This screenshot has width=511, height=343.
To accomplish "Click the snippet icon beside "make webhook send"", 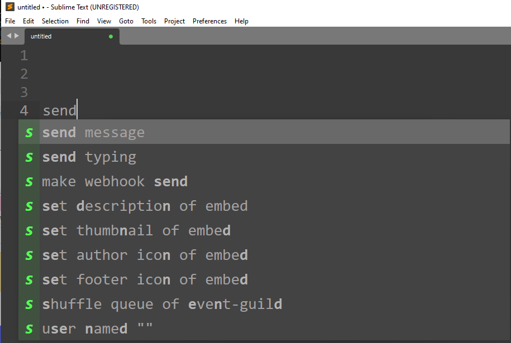I will pos(29,182).
